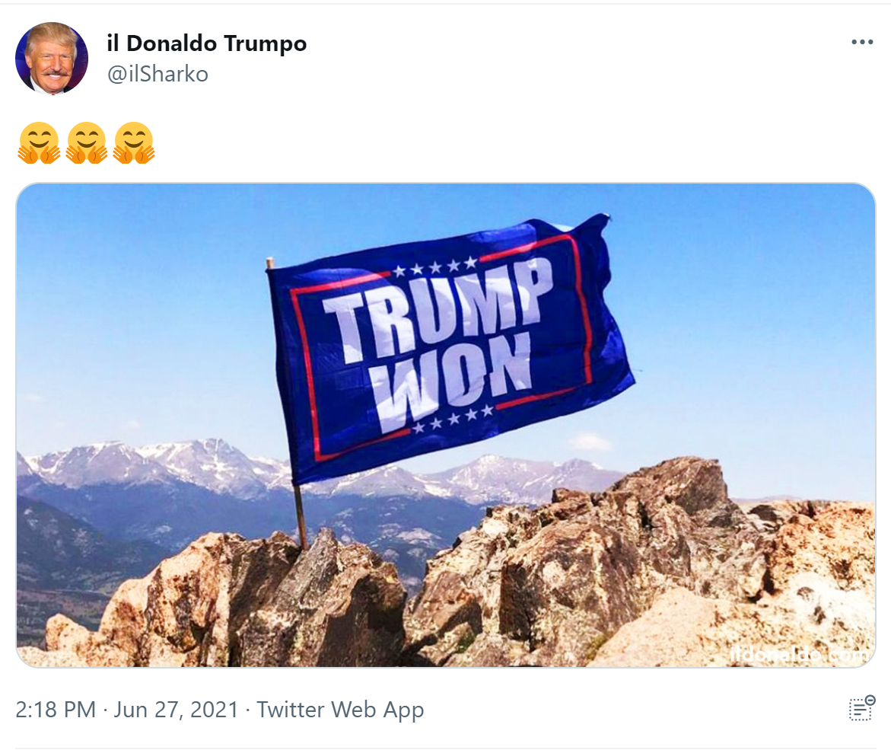Image resolution: width=891 pixels, height=750 pixels.
Task: Click the third hugging face emoji
Action: click(x=134, y=142)
